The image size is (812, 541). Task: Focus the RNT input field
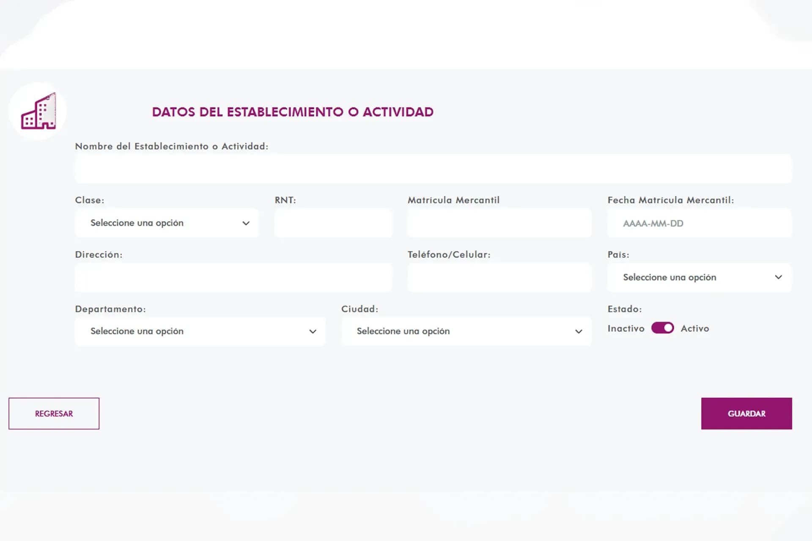333,223
